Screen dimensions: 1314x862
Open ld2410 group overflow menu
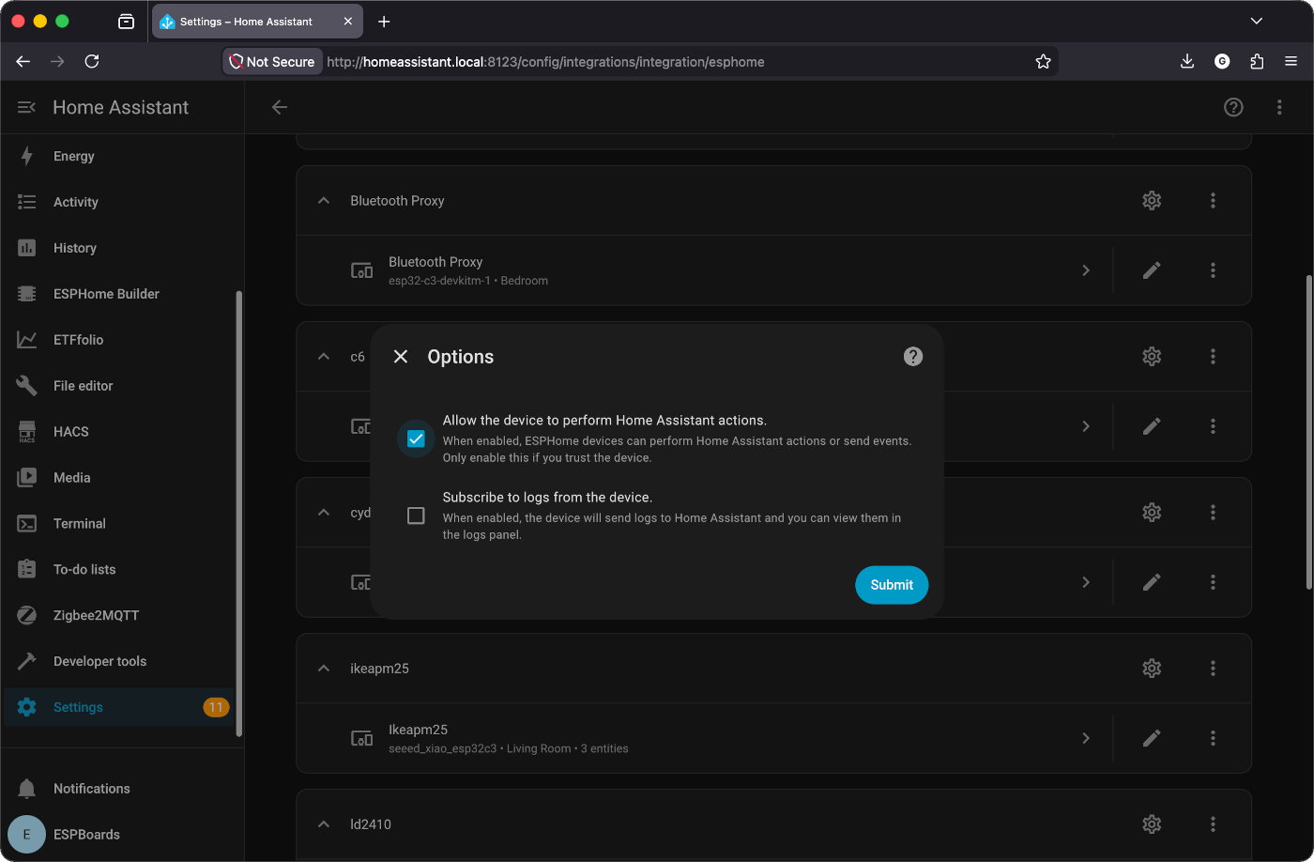click(1213, 824)
